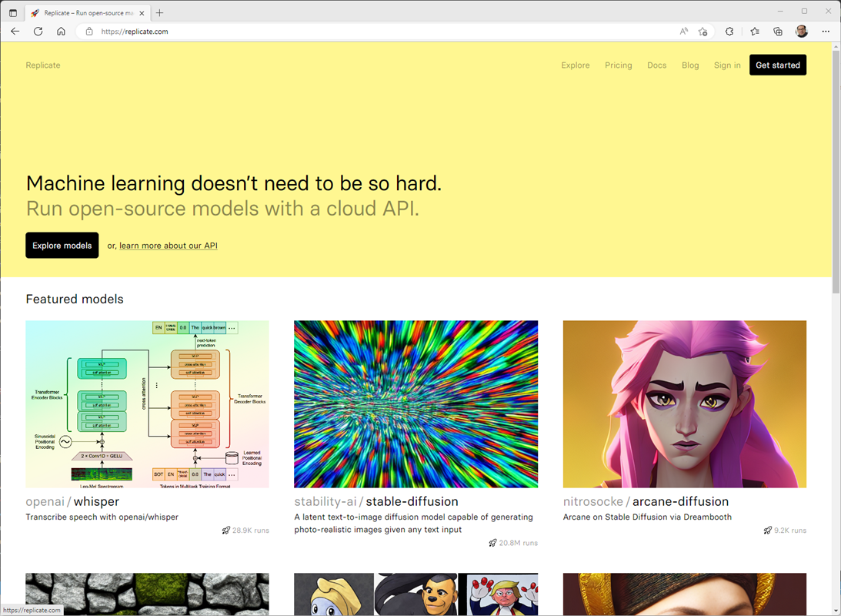This screenshot has width=841, height=616.
Task: Click 'Transcribe speech with openai/whisper' description
Action: (102, 517)
